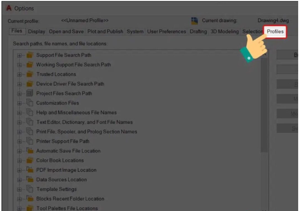This screenshot has height=211, width=300.
Task: Select Help and Miscellaneous File Names item
Action: [76, 112]
